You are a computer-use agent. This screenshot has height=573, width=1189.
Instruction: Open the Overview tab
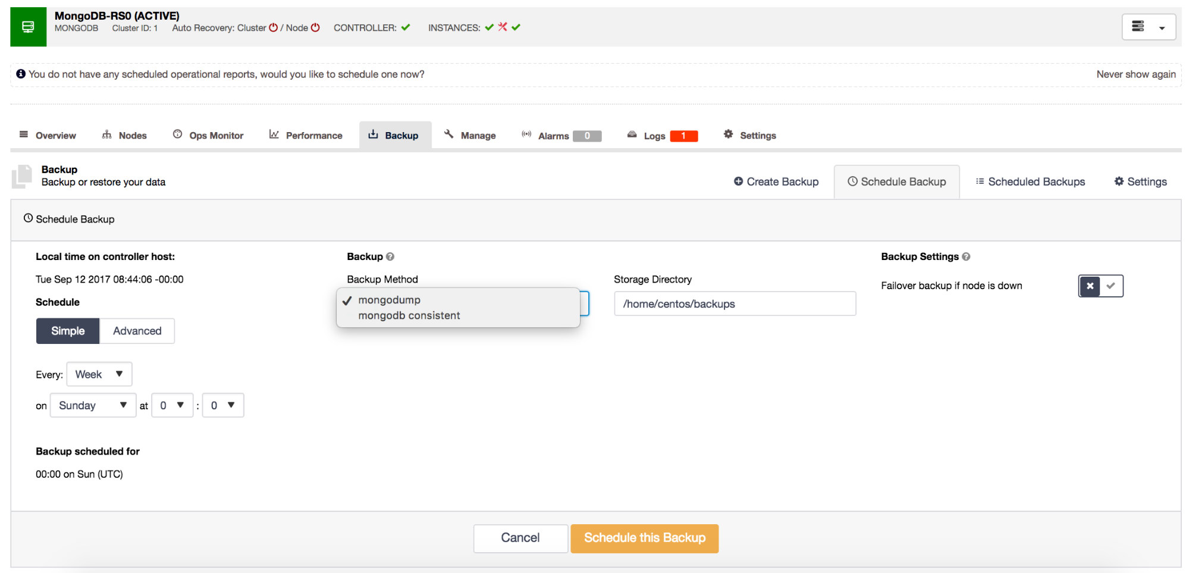point(48,135)
